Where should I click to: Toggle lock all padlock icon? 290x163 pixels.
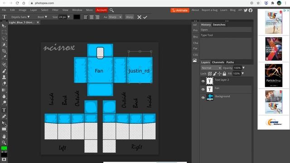coord(224,74)
